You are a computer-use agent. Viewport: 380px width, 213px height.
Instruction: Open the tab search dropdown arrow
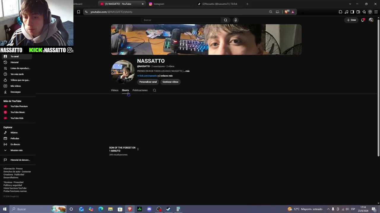click(x=350, y=4)
